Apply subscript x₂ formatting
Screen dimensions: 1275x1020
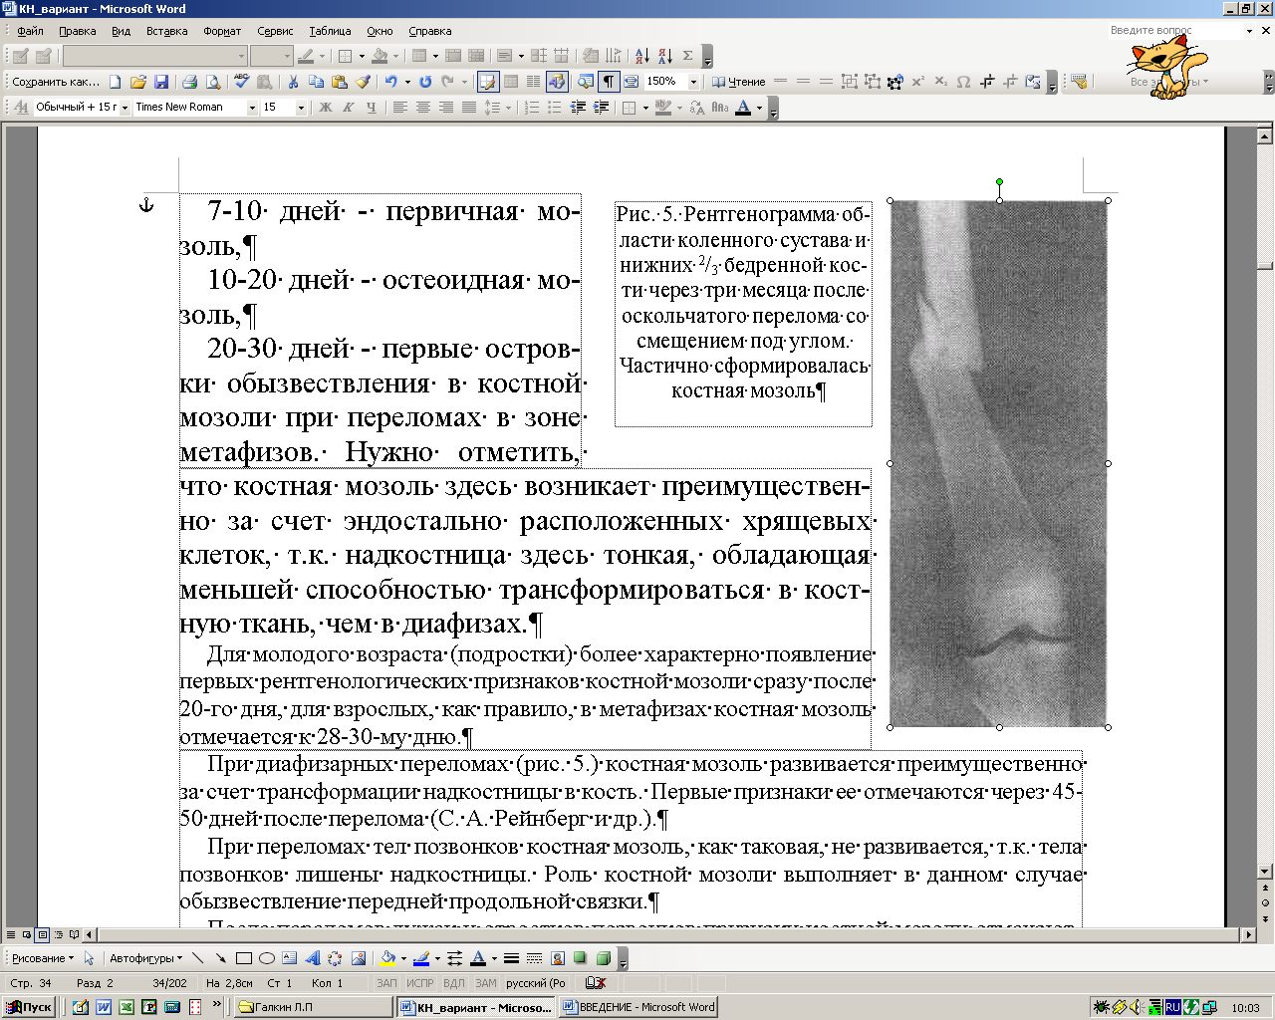[x=941, y=82]
